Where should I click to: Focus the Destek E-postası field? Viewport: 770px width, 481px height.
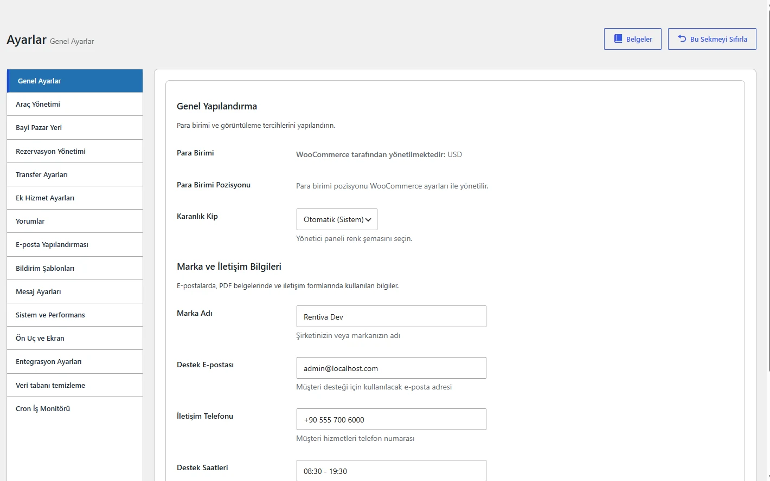391,368
